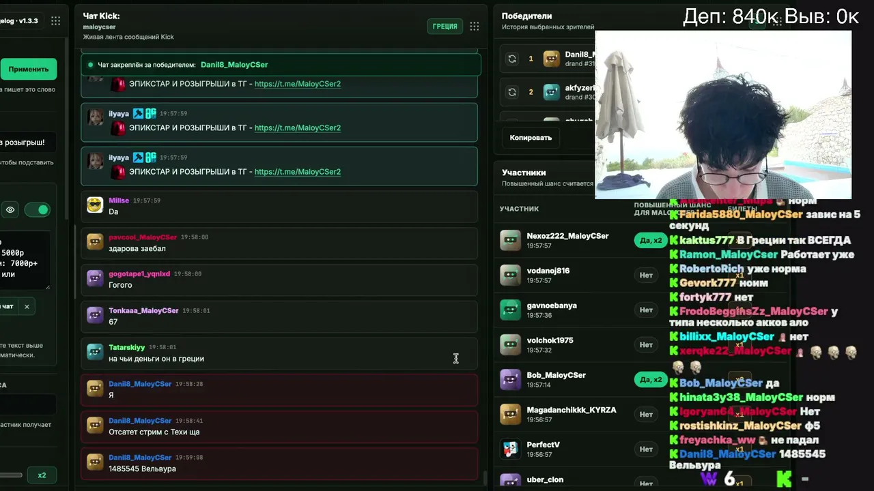Click Millse's sunglasses emoji avatar
This screenshot has height=491, width=874.
[x=95, y=205]
